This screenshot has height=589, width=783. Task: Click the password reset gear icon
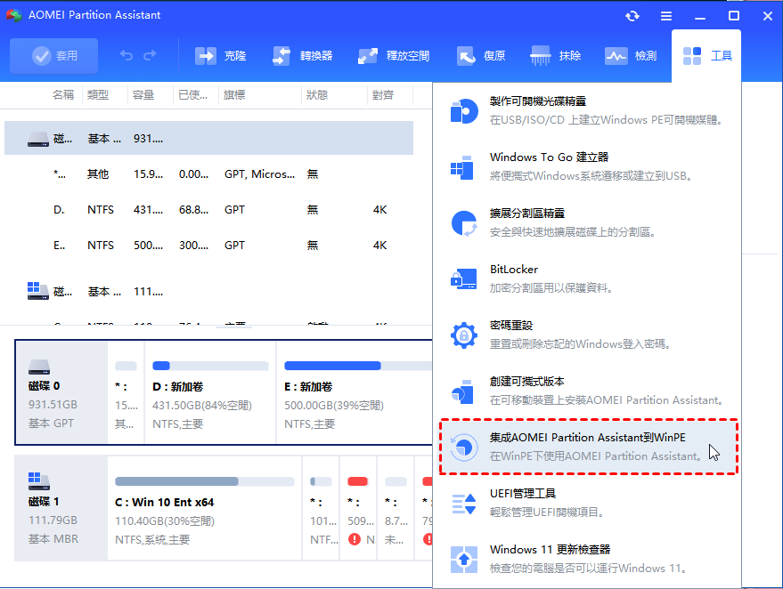click(x=464, y=335)
